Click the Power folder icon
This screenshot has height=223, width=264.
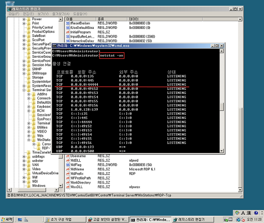[29, 19]
